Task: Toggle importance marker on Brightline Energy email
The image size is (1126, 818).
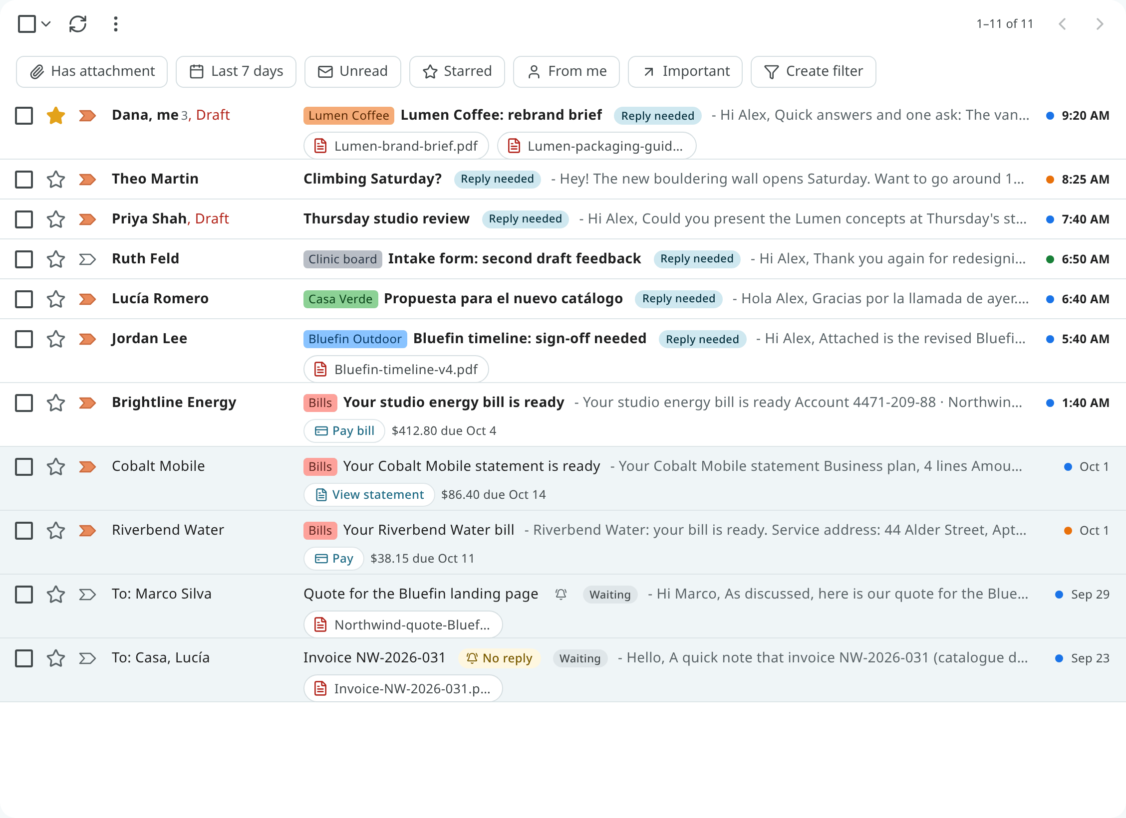Action: [x=87, y=403]
